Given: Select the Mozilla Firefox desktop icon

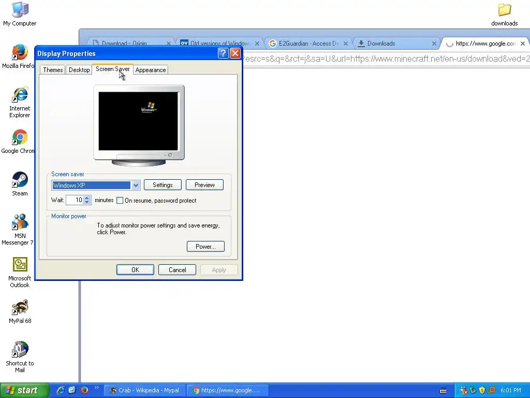Looking at the screenshot, I should (x=19, y=56).
